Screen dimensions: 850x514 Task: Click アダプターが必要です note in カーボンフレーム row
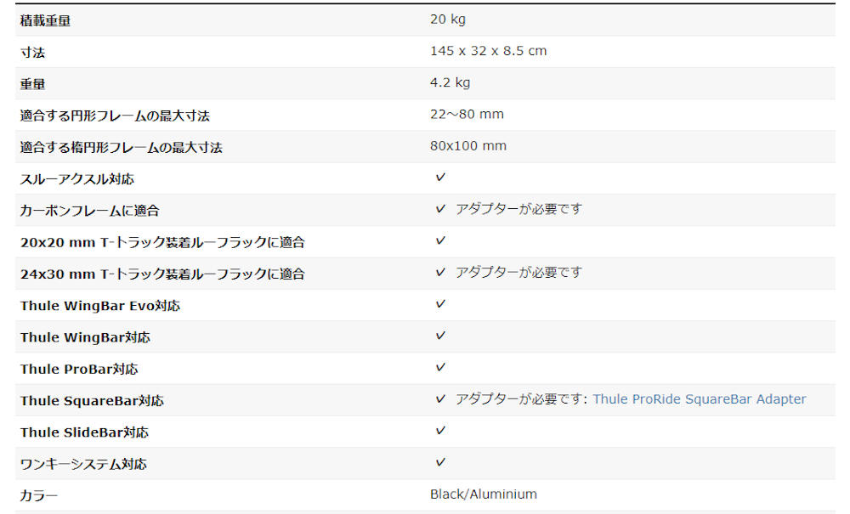[518, 208]
